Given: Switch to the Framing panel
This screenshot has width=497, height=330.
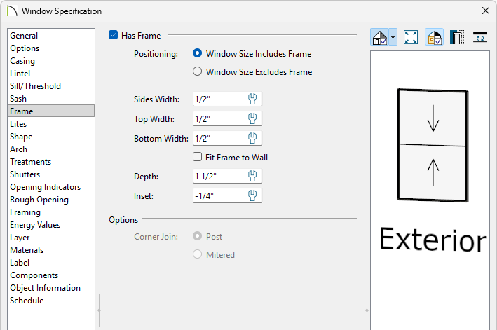Looking at the screenshot, I should point(51,212).
